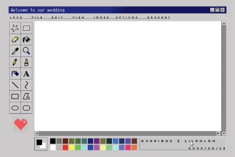Pick the brown color swatch at top row end
Screen dimensions: 235x157
click(x=134, y=141)
